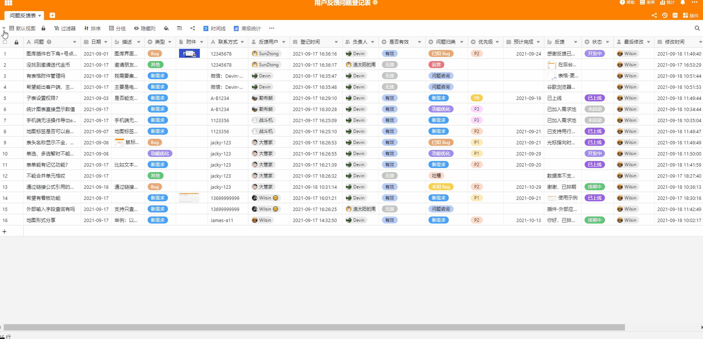Viewport: 703px width, 339px height.
Task: Open the notification bell icon
Action: tap(682, 3)
